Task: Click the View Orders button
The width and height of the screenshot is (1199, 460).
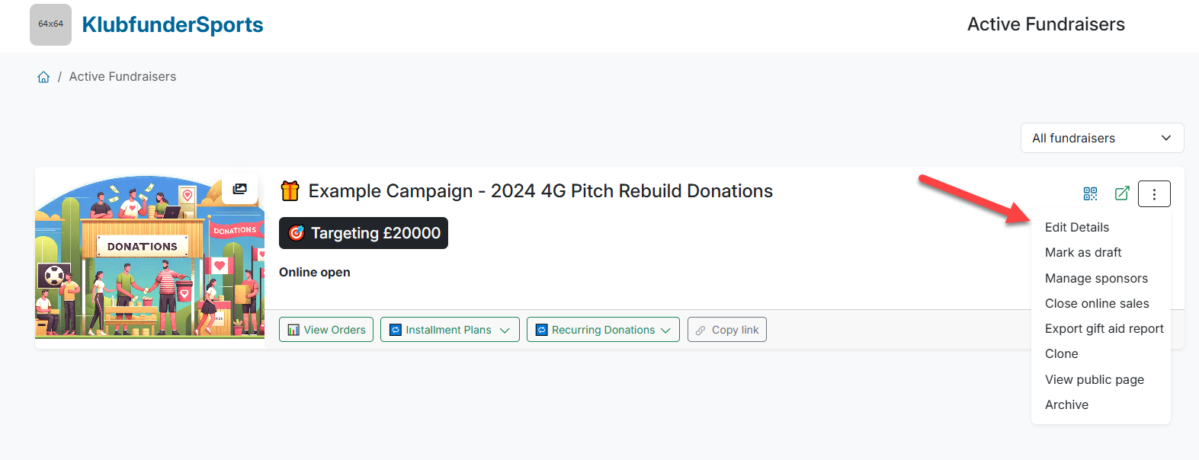Action: pos(326,330)
